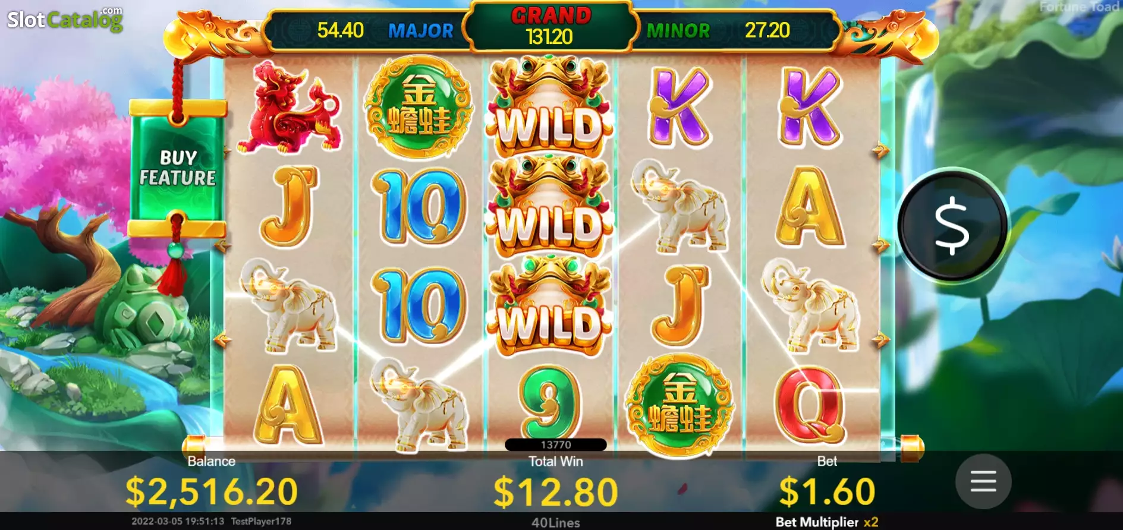Click the Balance amount display
The height and width of the screenshot is (530, 1123).
tap(211, 492)
